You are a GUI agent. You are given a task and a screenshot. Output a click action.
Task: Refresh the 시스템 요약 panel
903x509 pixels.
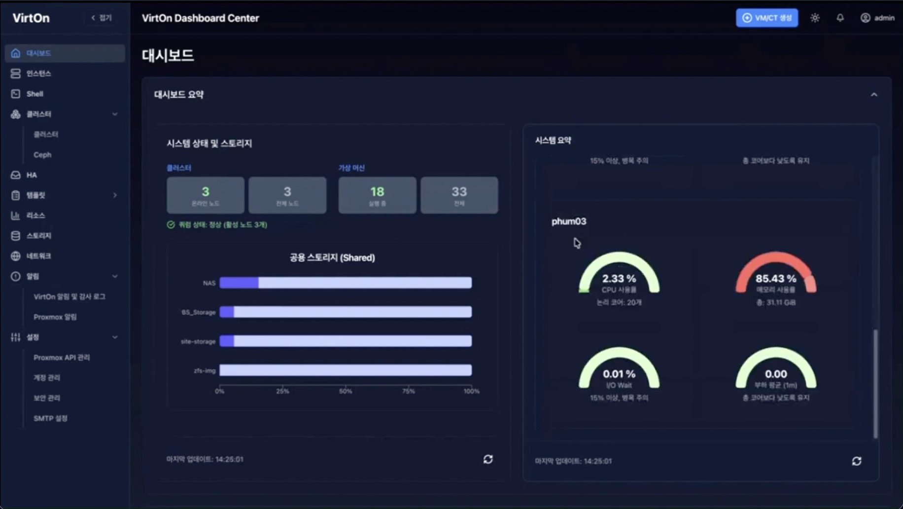point(857,461)
